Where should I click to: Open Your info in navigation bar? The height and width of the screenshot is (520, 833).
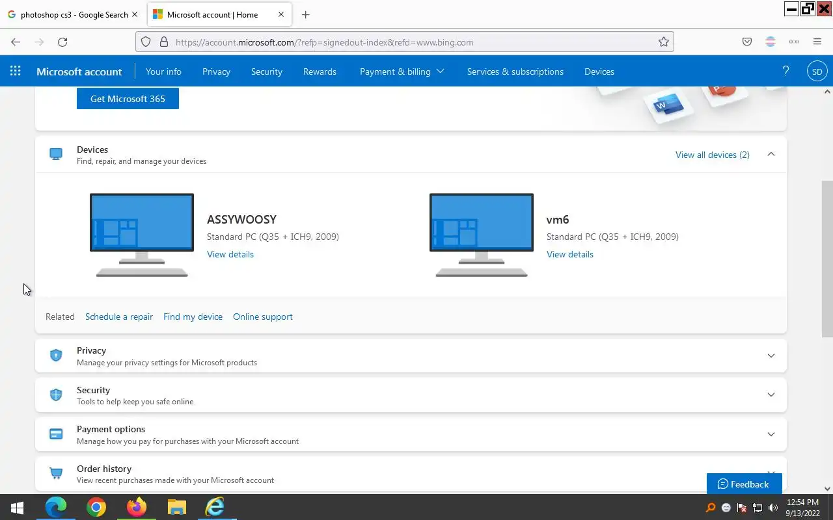click(163, 71)
